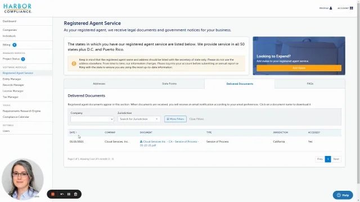Viewport: 360px width, 202px height.
Task: Open the Account grid icon
Action: (x=351, y=8)
